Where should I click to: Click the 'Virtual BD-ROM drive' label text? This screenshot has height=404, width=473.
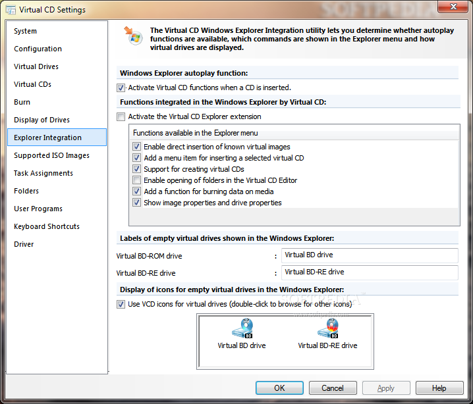coord(149,256)
